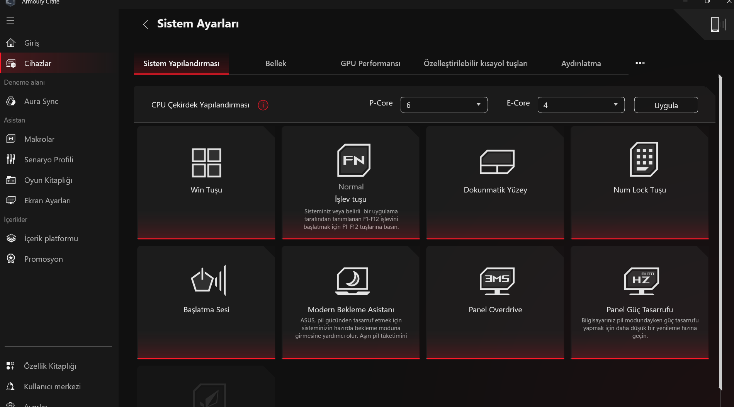Click the Senaryo Profili sliders icon
This screenshot has height=407, width=734.
click(x=11, y=159)
